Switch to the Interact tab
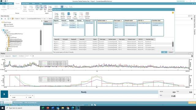The image size is (196, 110). point(13,100)
